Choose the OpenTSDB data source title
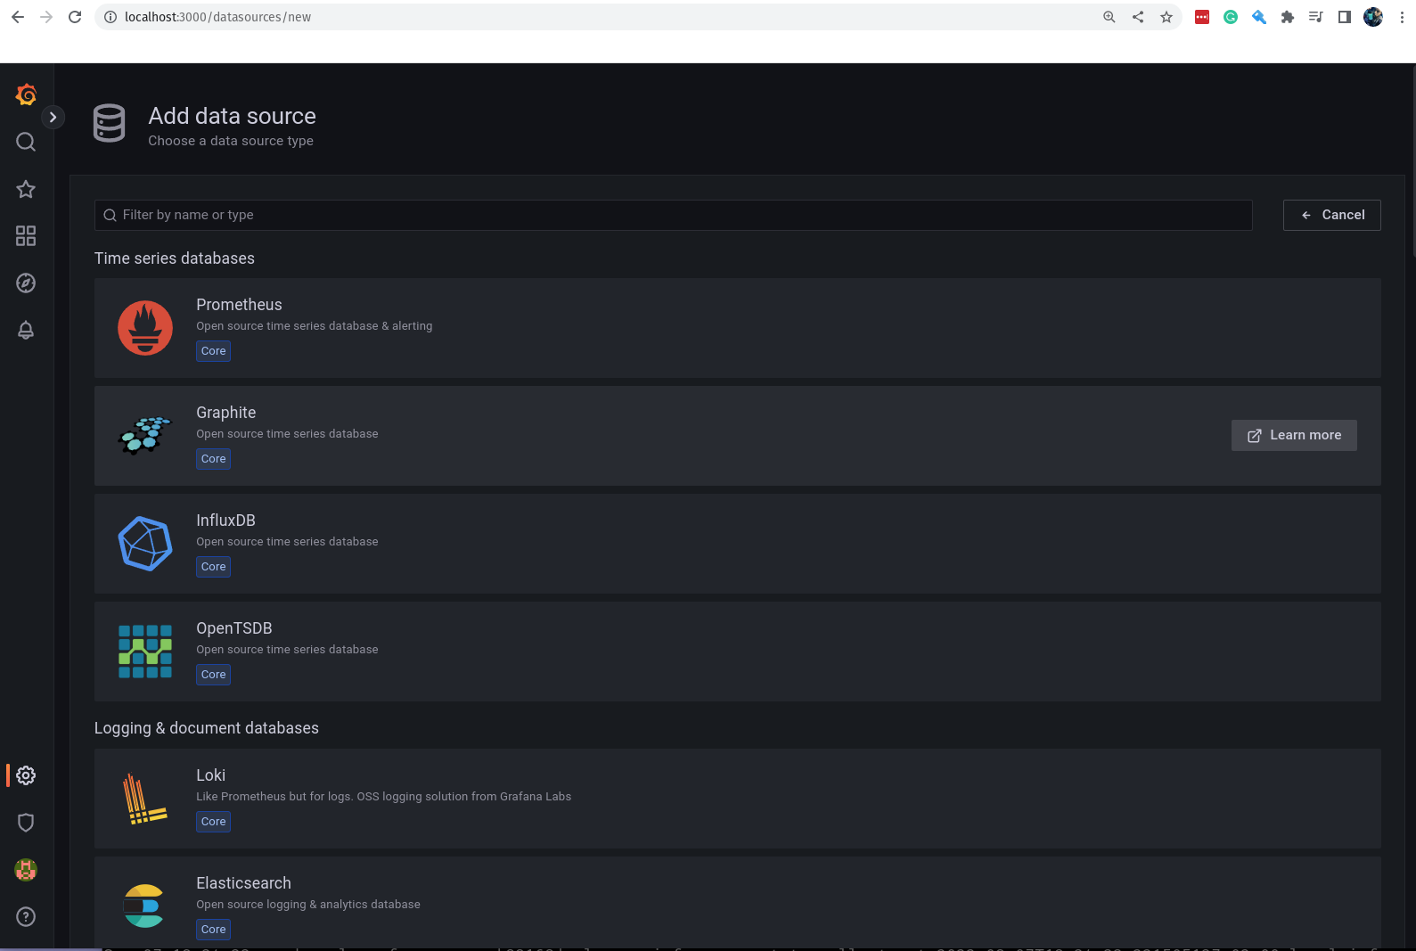The image size is (1416, 951). pos(234,628)
